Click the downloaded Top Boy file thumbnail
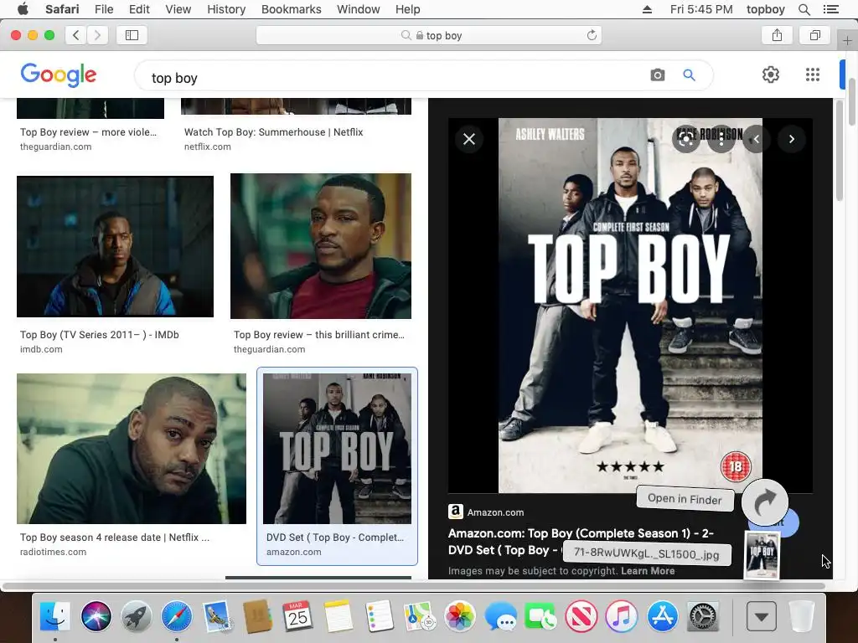Screen dimensions: 858x643 click(x=762, y=556)
